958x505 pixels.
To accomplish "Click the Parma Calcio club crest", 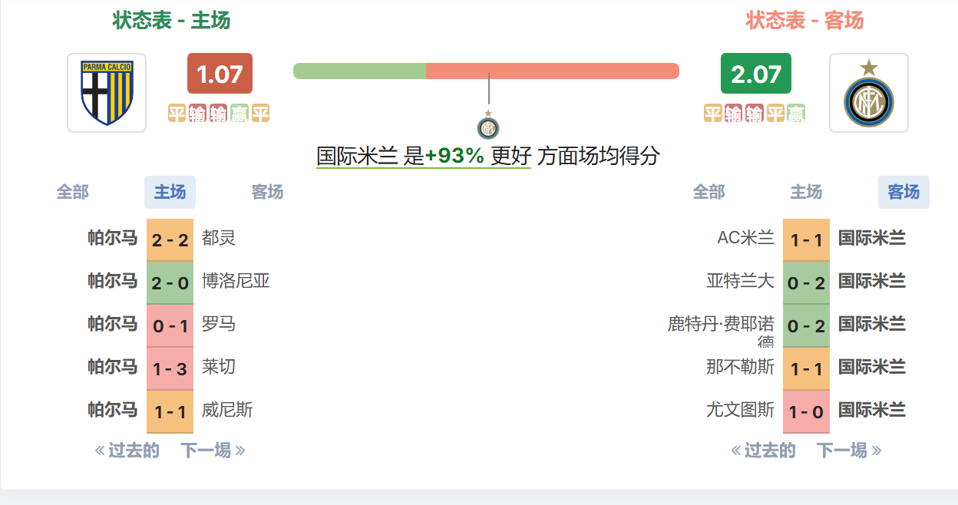I will [107, 93].
